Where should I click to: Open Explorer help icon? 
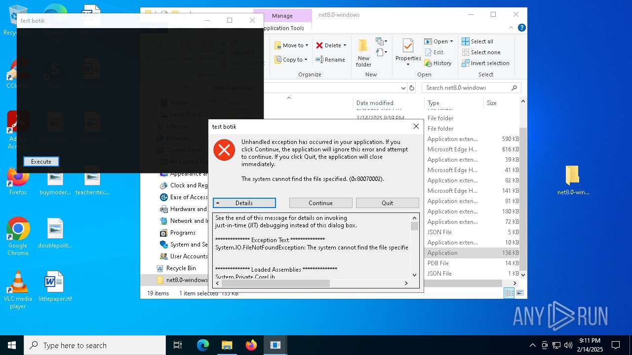[521, 28]
